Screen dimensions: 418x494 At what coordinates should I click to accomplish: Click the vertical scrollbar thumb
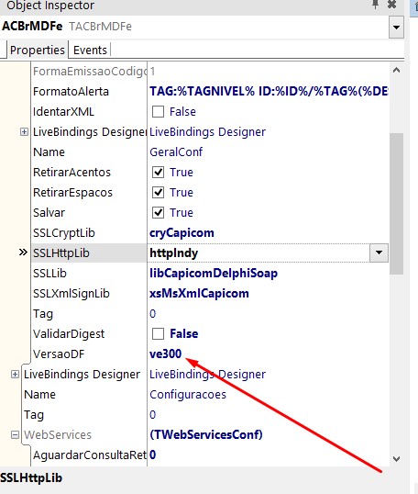pyautogui.click(x=396, y=204)
